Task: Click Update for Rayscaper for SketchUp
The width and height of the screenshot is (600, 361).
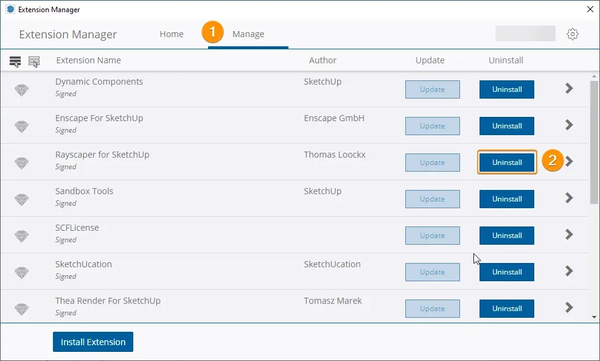Action: coord(433,163)
